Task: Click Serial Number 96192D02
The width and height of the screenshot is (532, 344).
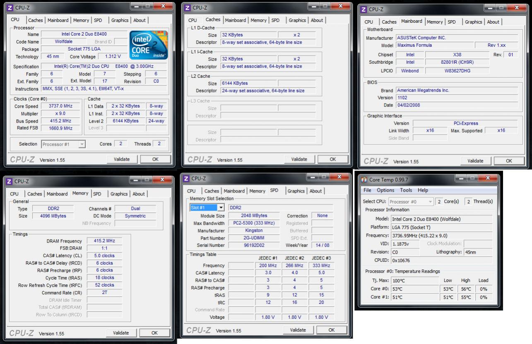Action: [254, 245]
